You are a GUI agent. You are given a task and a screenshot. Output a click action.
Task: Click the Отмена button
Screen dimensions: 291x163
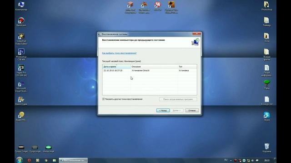192,110
